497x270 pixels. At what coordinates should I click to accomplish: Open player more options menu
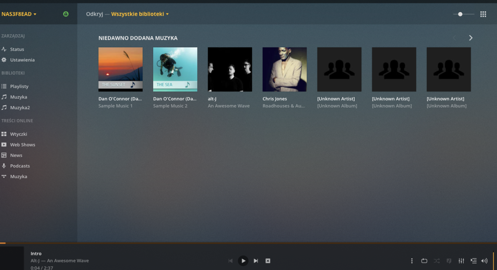pyautogui.click(x=412, y=261)
